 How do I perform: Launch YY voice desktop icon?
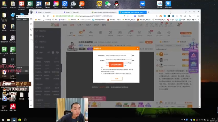tap(99, 5)
